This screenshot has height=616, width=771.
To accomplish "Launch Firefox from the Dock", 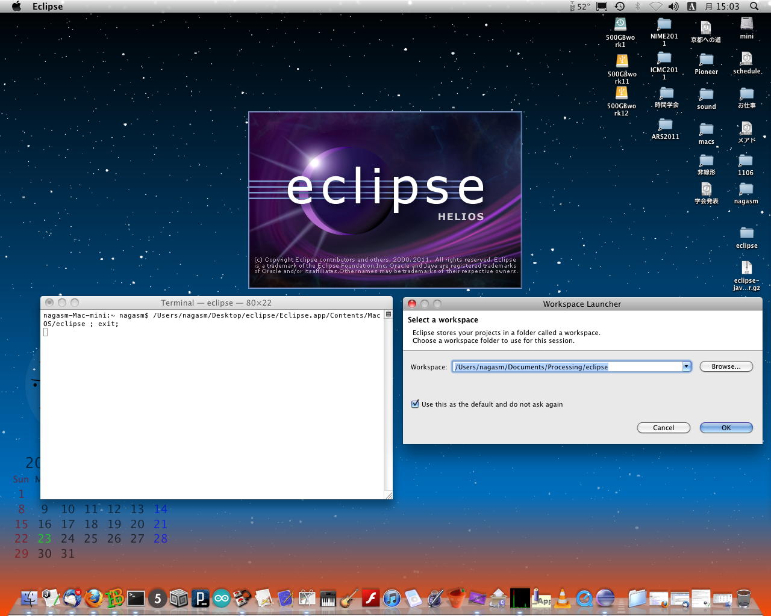I will coord(93,599).
